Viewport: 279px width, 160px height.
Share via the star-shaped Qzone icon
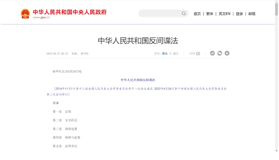227,53
